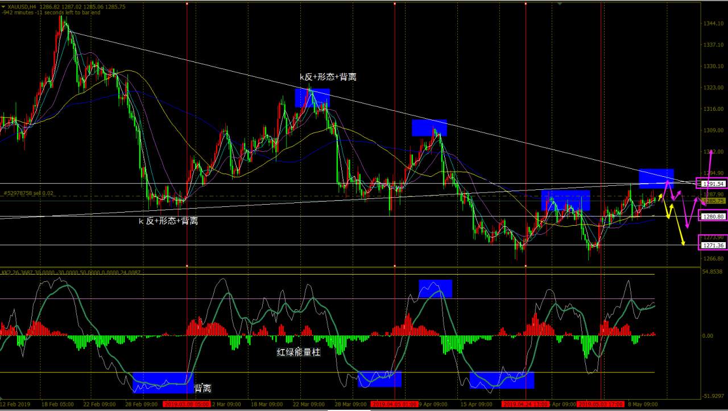Select the 2019.04.05 01:00 vertical line date marker
The image size is (728, 411).
pyautogui.click(x=395, y=404)
